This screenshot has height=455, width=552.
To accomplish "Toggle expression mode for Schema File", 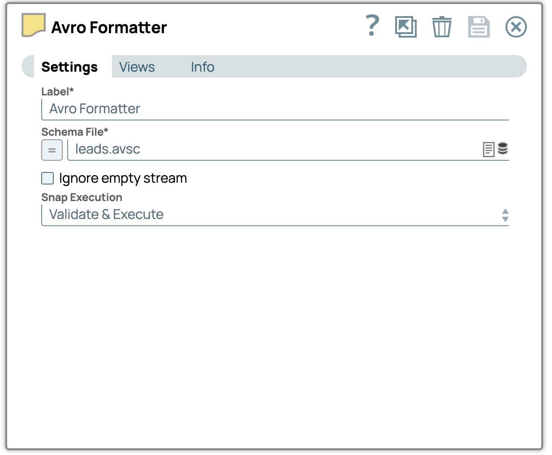I will (x=52, y=150).
